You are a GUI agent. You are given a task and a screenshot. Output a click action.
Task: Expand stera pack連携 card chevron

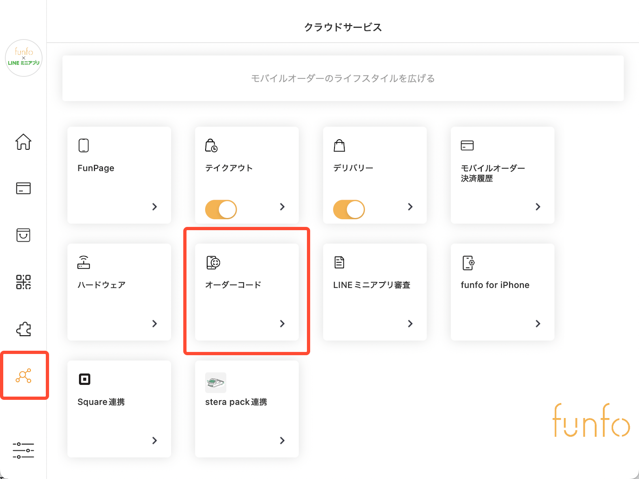pos(282,440)
